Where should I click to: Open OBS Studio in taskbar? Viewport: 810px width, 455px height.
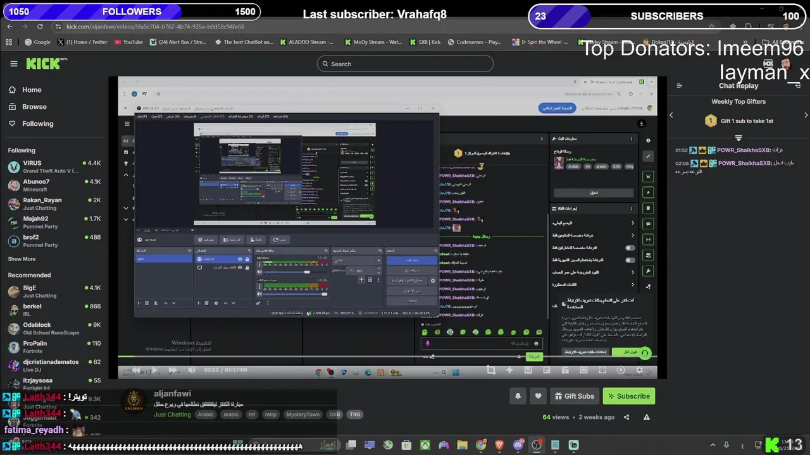pos(537,445)
